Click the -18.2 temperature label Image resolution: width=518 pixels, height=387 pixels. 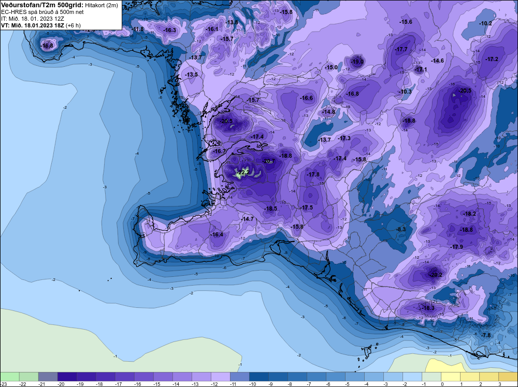click(470, 214)
